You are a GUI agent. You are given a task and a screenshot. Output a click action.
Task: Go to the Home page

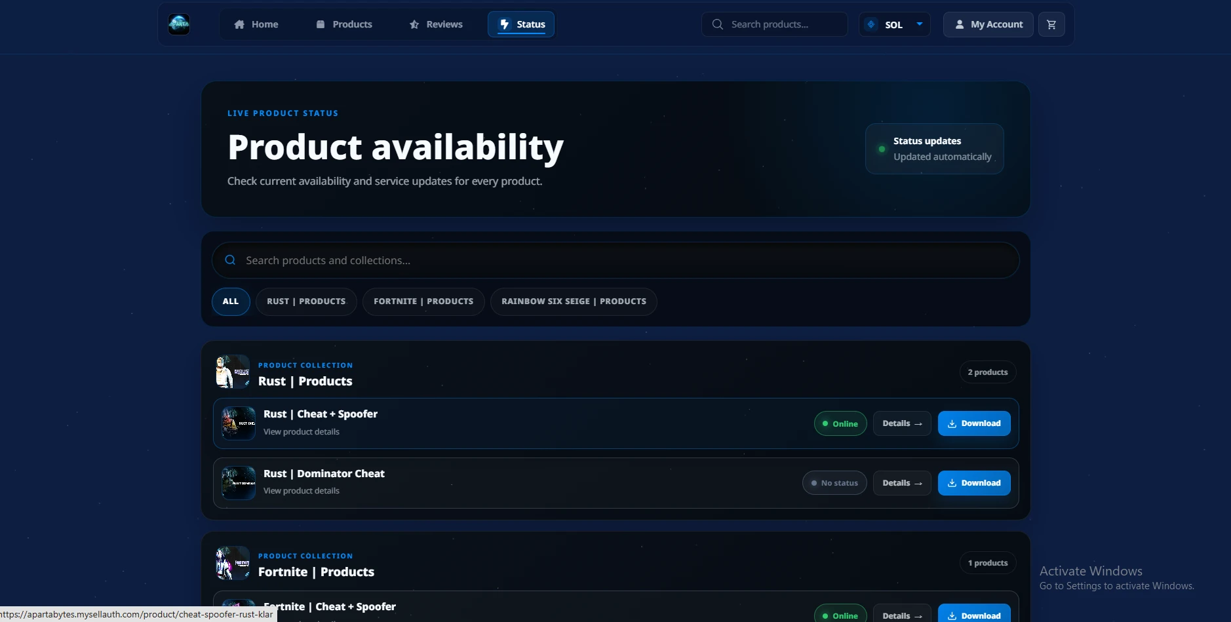[x=256, y=24]
